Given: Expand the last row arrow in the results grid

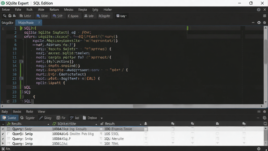Looking at the screenshot, I should click(3, 143).
